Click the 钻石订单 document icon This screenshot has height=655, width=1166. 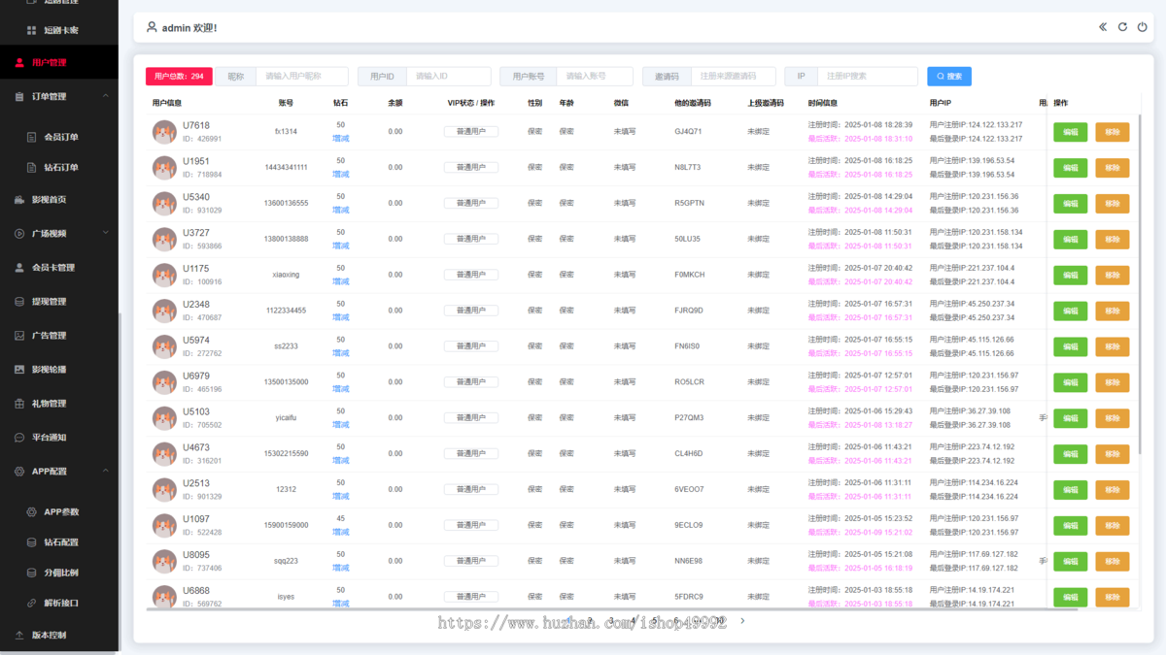[x=31, y=168]
